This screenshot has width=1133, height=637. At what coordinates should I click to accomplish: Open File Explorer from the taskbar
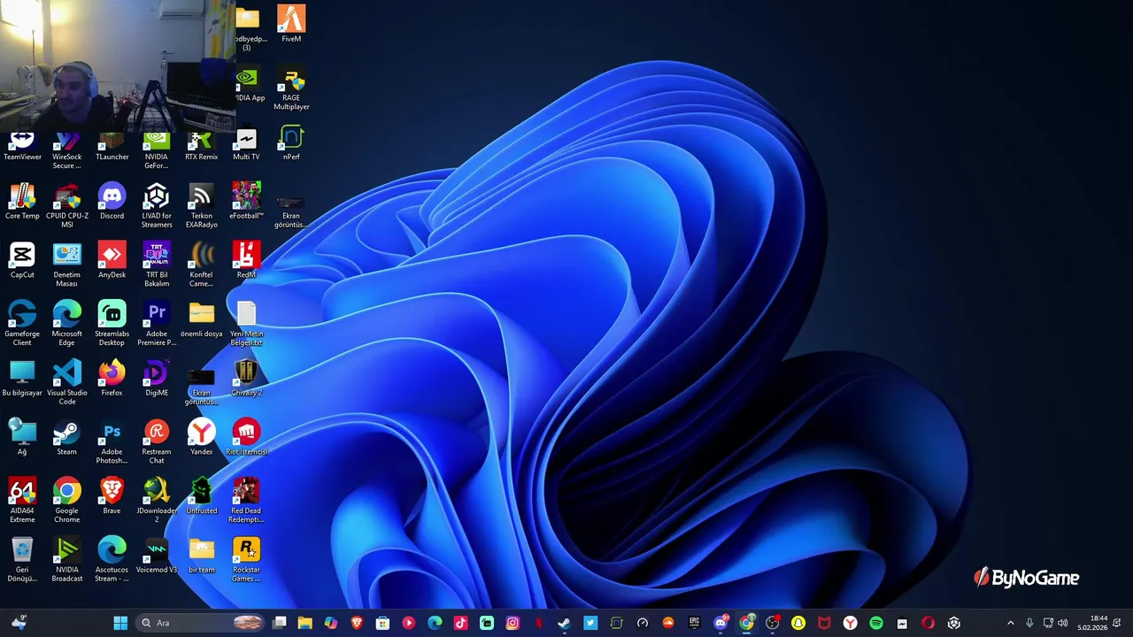304,623
